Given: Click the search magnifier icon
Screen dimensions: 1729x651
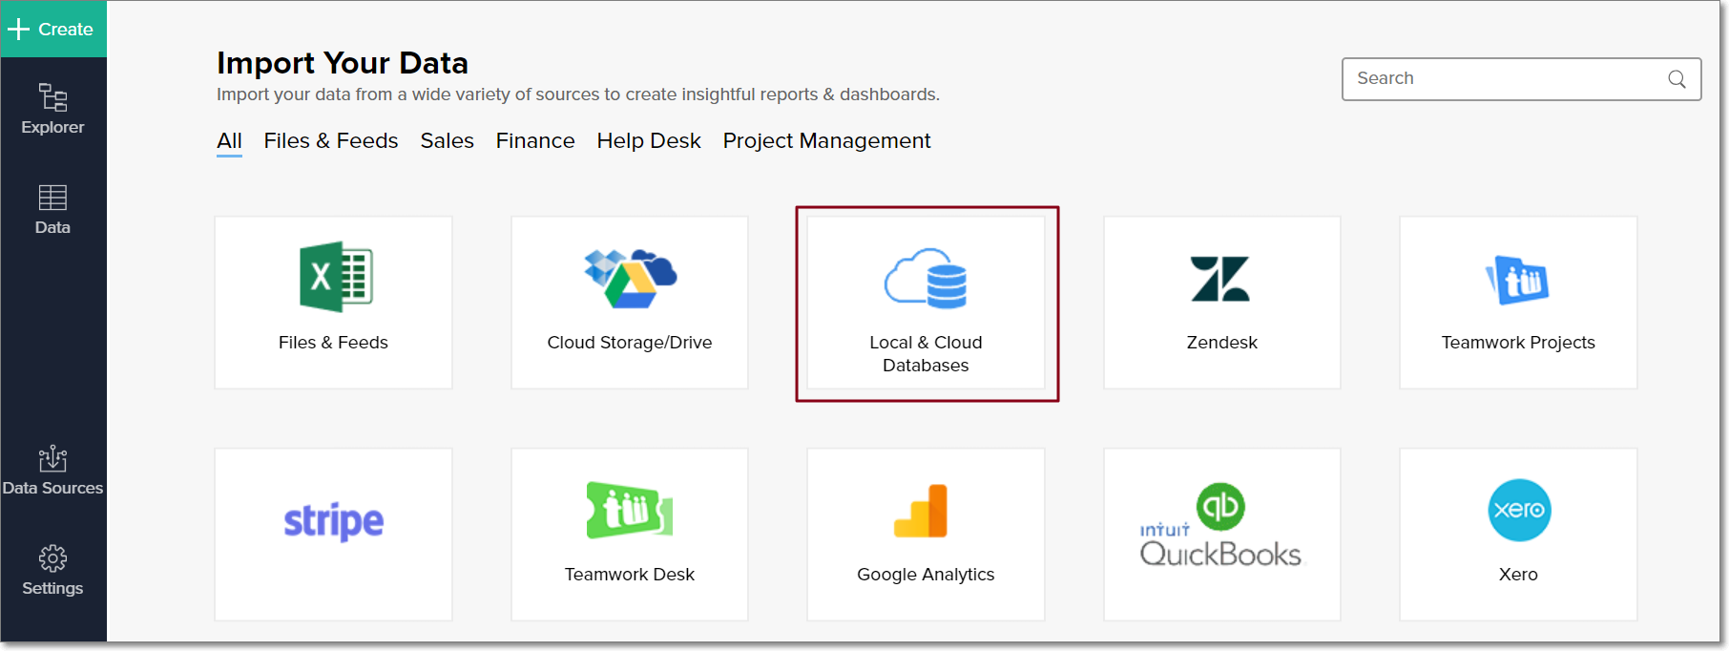Looking at the screenshot, I should tap(1677, 79).
